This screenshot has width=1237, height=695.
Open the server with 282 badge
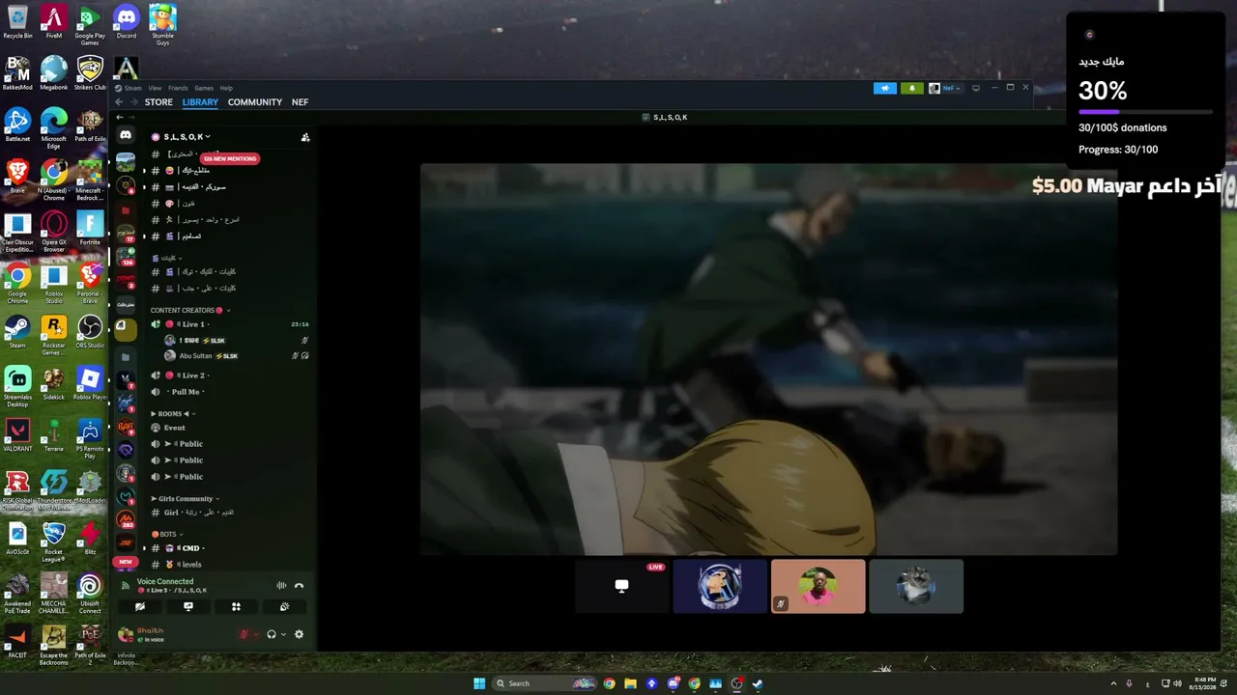(126, 519)
